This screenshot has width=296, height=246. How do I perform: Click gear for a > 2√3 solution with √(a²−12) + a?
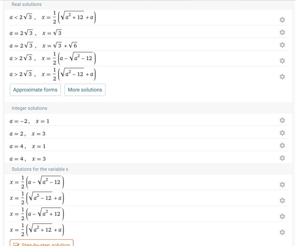282,77
